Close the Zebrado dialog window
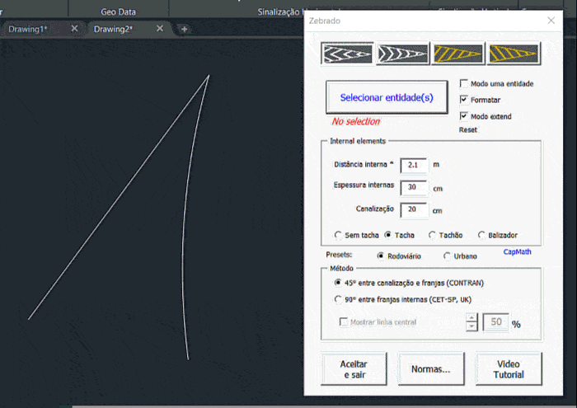577x408 pixels. 551,20
